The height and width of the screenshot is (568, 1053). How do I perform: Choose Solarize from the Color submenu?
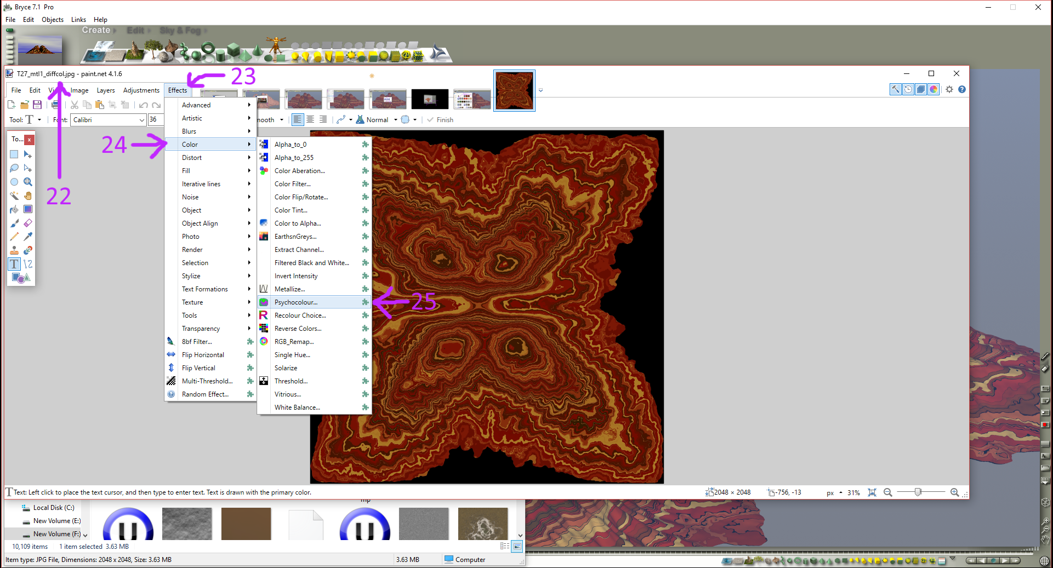point(315,368)
